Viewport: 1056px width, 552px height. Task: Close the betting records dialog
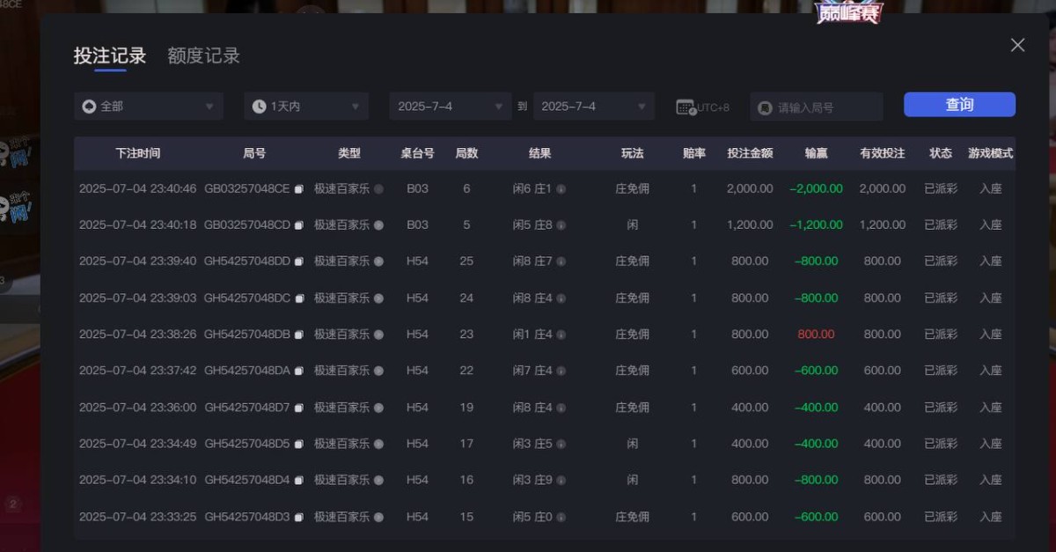coord(1017,44)
